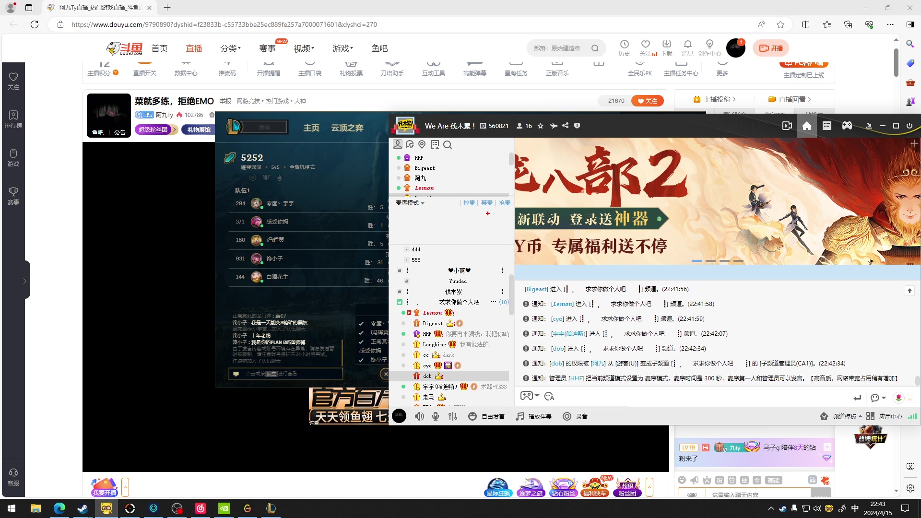This screenshot has height=518, width=921.
Task: Click the Douyu search box
Action: [566, 48]
